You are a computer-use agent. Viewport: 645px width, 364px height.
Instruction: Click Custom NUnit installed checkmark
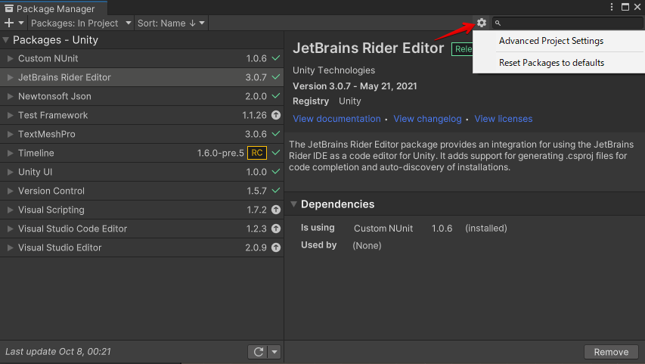coord(276,58)
